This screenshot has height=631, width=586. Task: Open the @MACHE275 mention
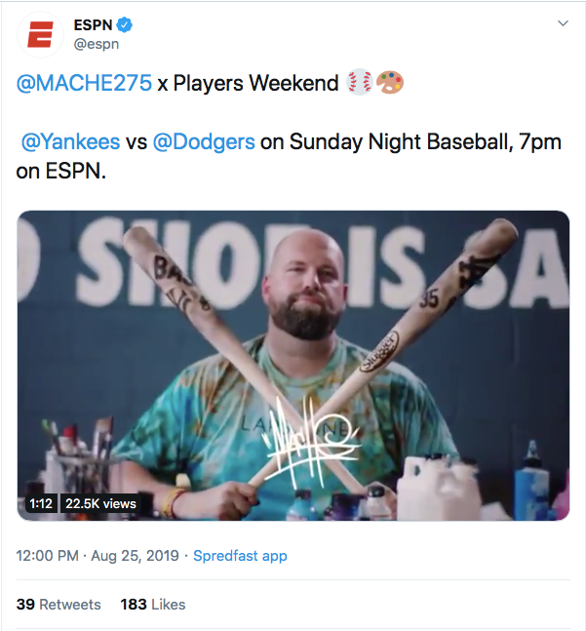[x=85, y=83]
